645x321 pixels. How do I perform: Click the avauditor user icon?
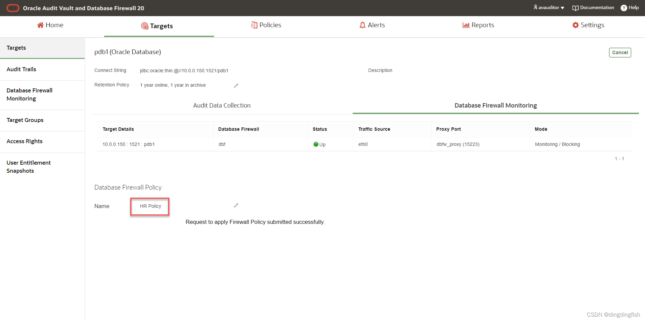pyautogui.click(x=535, y=7)
